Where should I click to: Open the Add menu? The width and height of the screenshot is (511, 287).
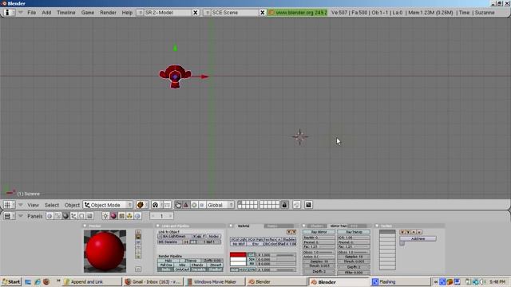46,13
